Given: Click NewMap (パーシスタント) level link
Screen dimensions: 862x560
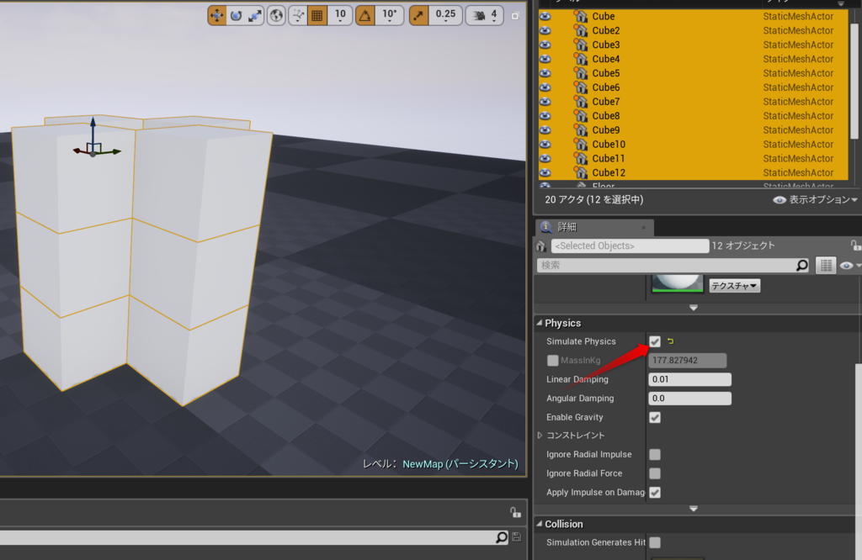Looking at the screenshot, I should coord(460,464).
